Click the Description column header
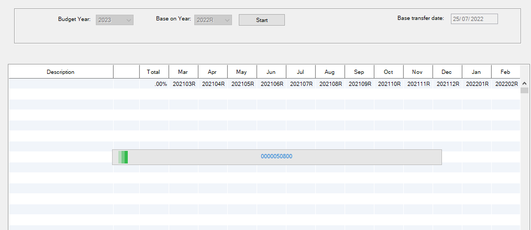 pyautogui.click(x=61, y=72)
